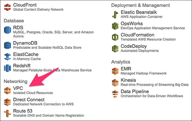
Task: Click the Deployment & Management heading
Action: [x=140, y=5]
